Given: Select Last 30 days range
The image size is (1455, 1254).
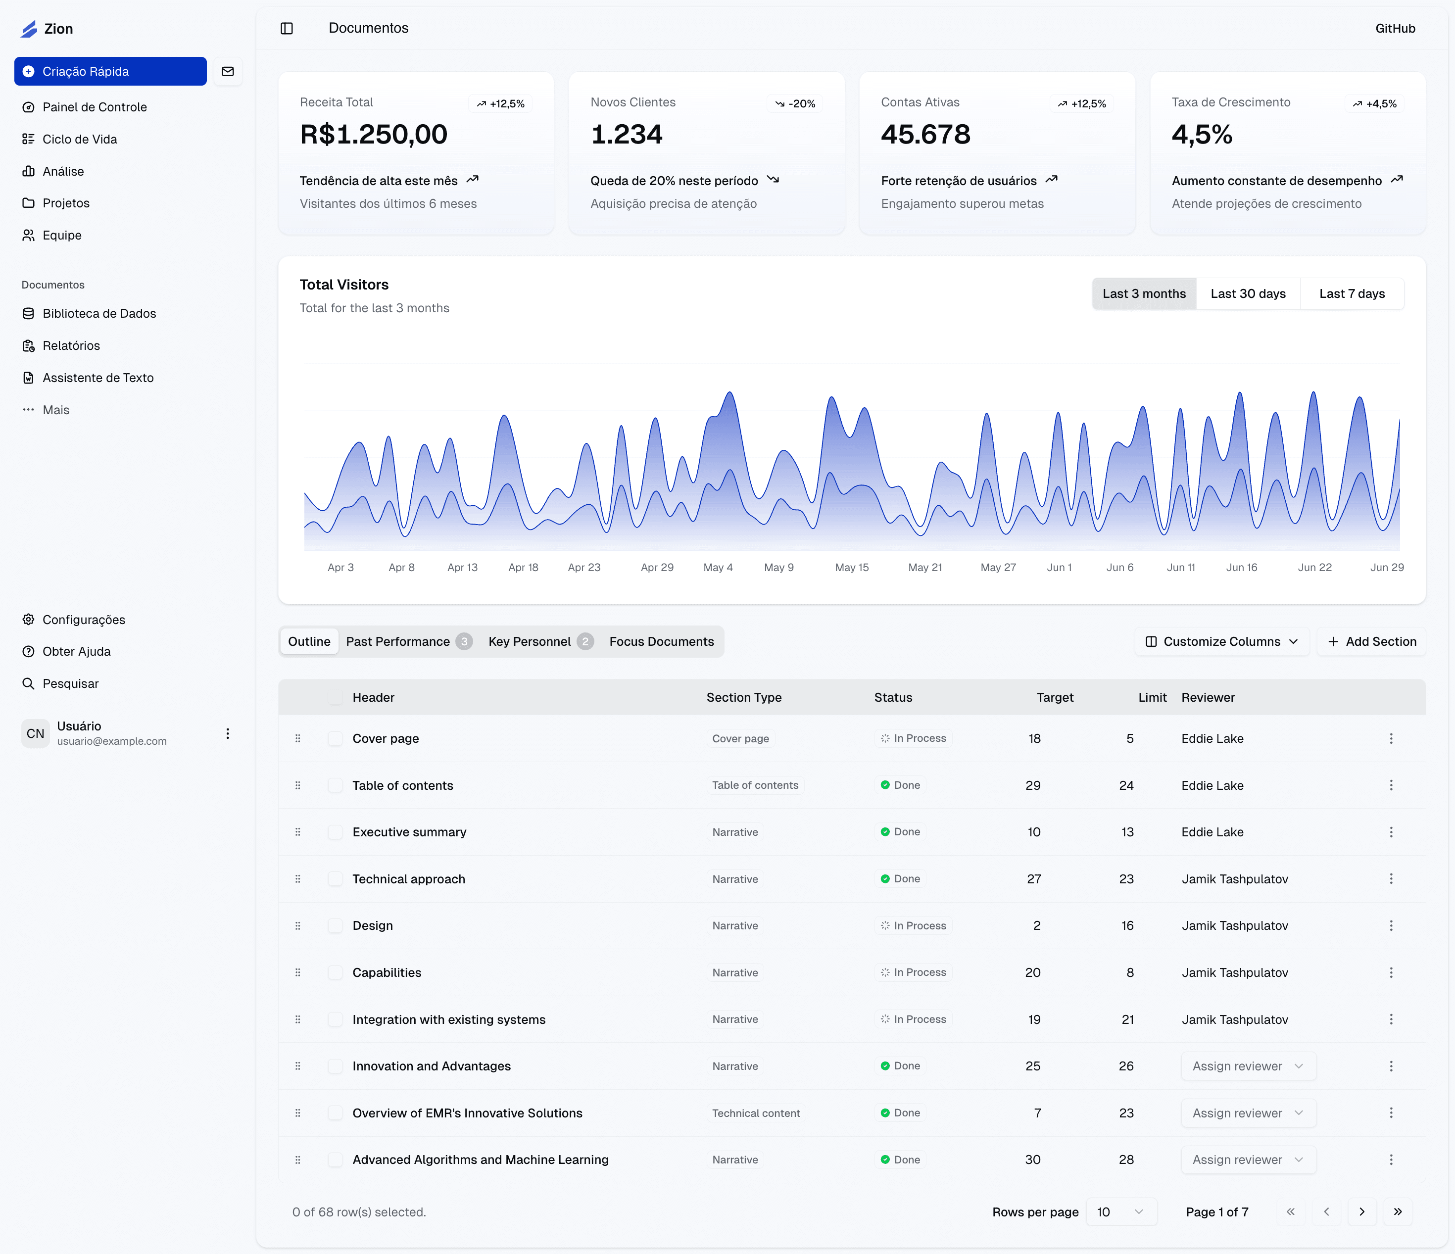Looking at the screenshot, I should click(x=1248, y=293).
